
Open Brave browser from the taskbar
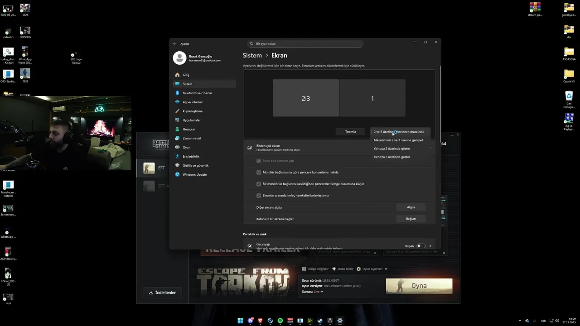(260, 321)
